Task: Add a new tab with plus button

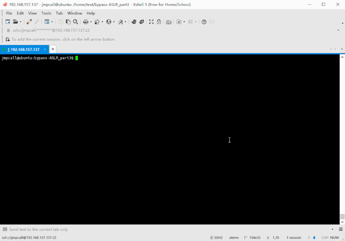Action: click(x=53, y=49)
